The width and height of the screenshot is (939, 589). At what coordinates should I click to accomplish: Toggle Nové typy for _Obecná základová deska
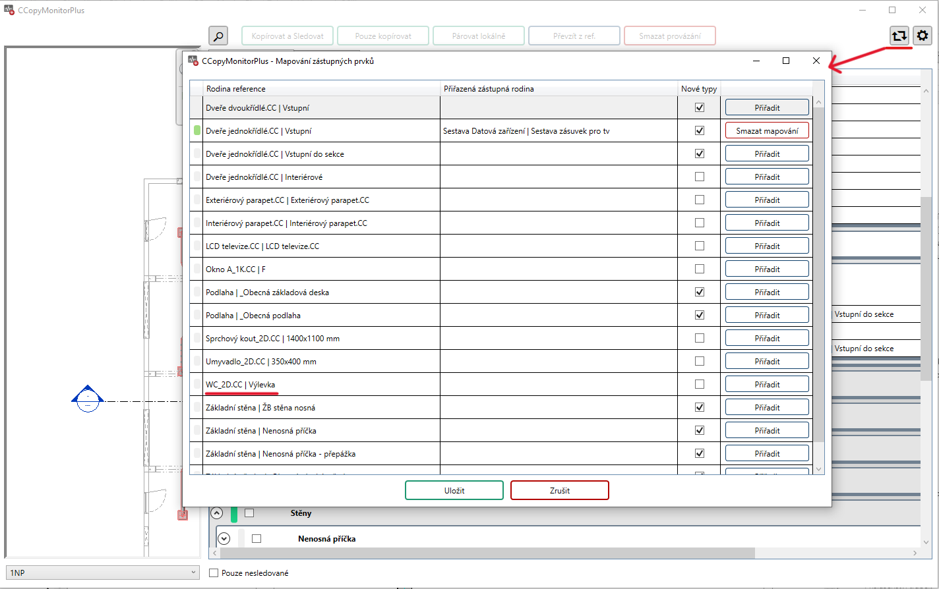pyautogui.click(x=700, y=292)
